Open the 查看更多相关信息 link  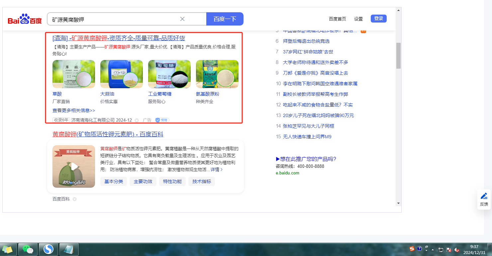[74, 110]
